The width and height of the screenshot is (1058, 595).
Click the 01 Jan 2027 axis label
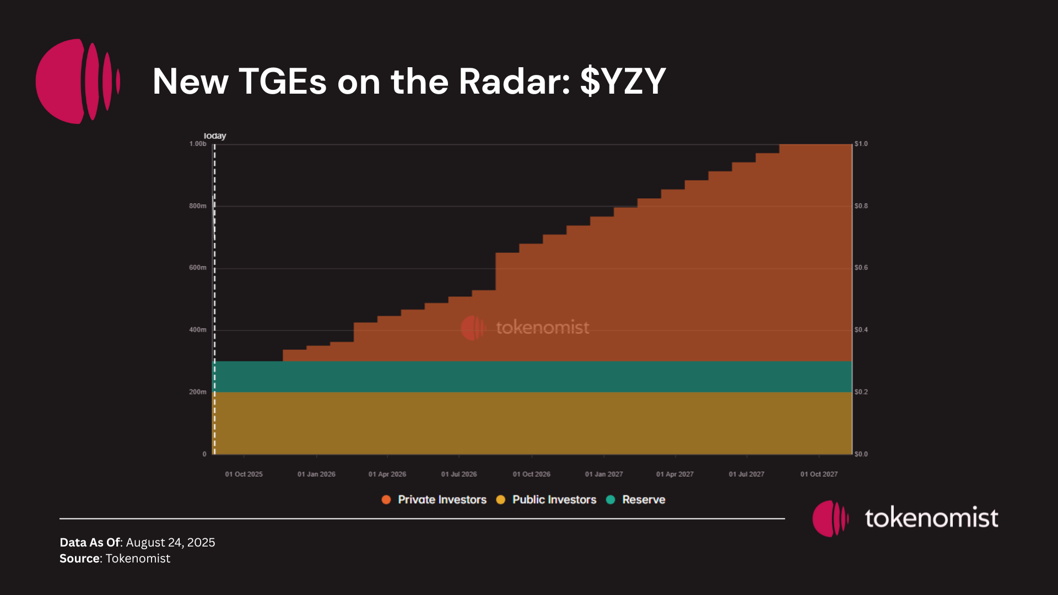pyautogui.click(x=604, y=474)
